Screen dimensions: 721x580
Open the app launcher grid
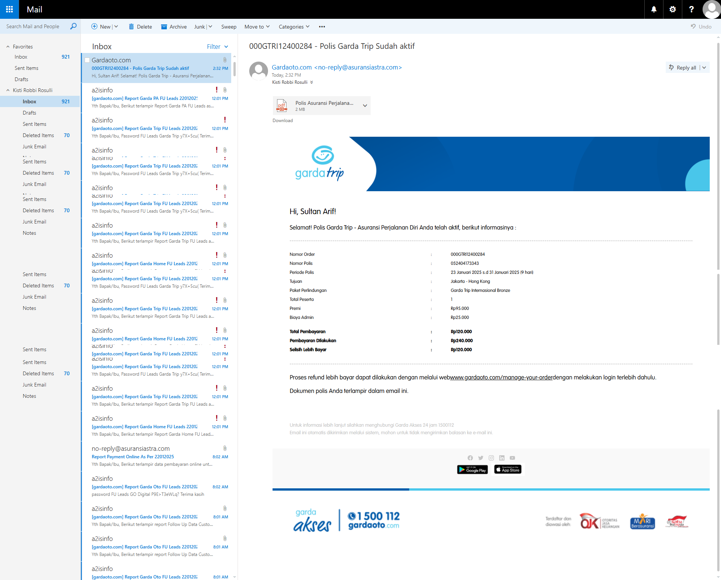(x=9, y=9)
